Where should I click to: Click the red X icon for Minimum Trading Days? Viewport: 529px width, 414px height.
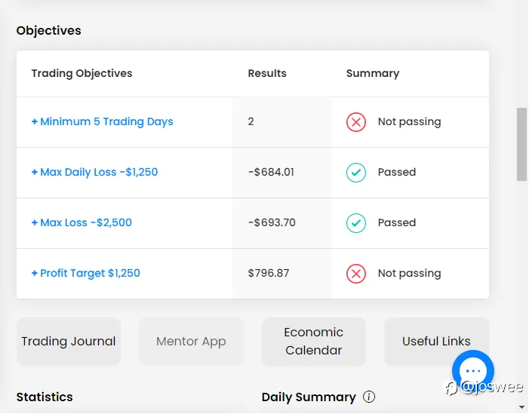(x=356, y=122)
